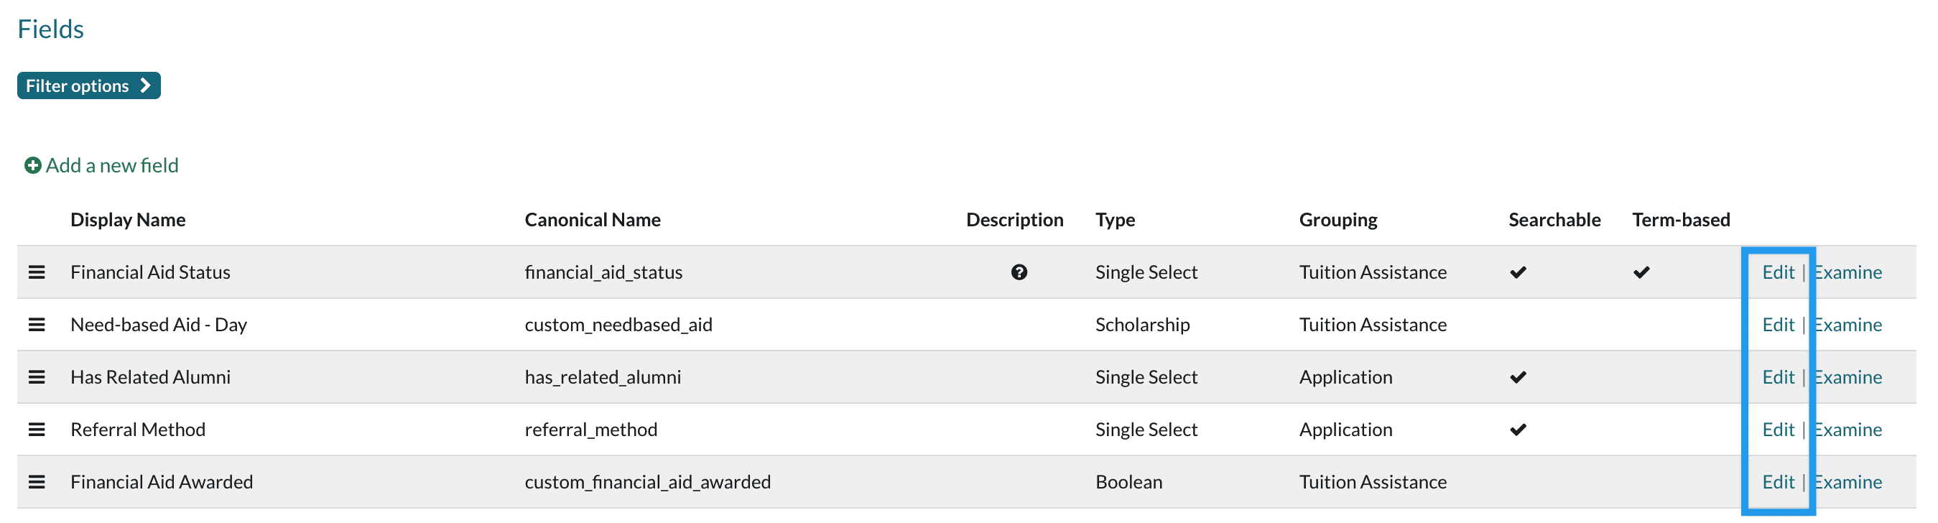
Task: Edit the Has Related Alumni field
Action: pyautogui.click(x=1777, y=377)
